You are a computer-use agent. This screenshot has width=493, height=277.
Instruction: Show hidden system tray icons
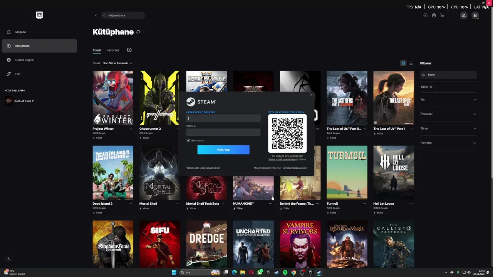point(446,272)
